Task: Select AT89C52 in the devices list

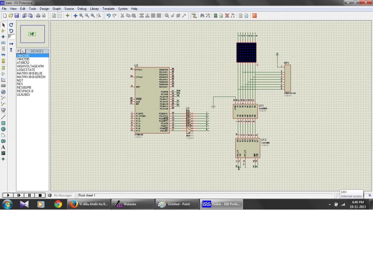Action: [23, 63]
